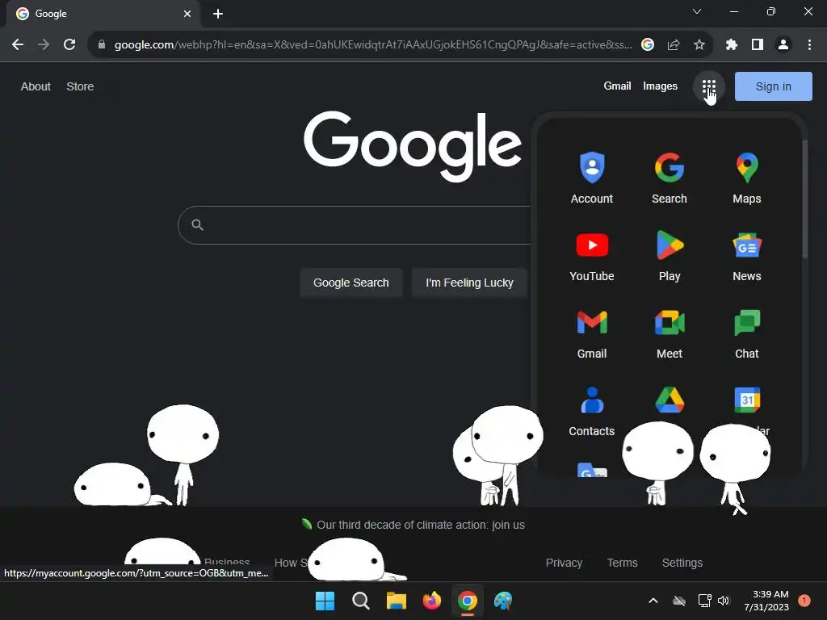Open volume control in tray

click(724, 601)
